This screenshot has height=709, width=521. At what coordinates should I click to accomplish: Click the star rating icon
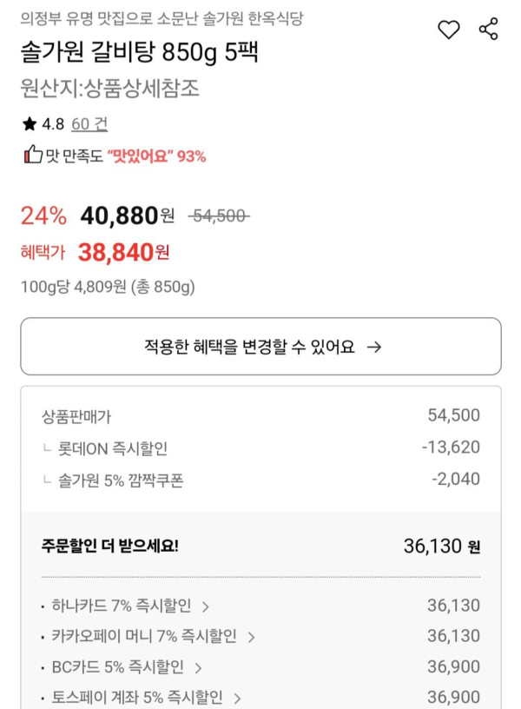[30, 124]
